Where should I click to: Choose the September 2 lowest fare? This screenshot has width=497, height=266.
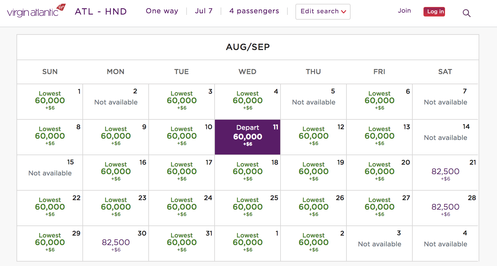[x=313, y=244]
